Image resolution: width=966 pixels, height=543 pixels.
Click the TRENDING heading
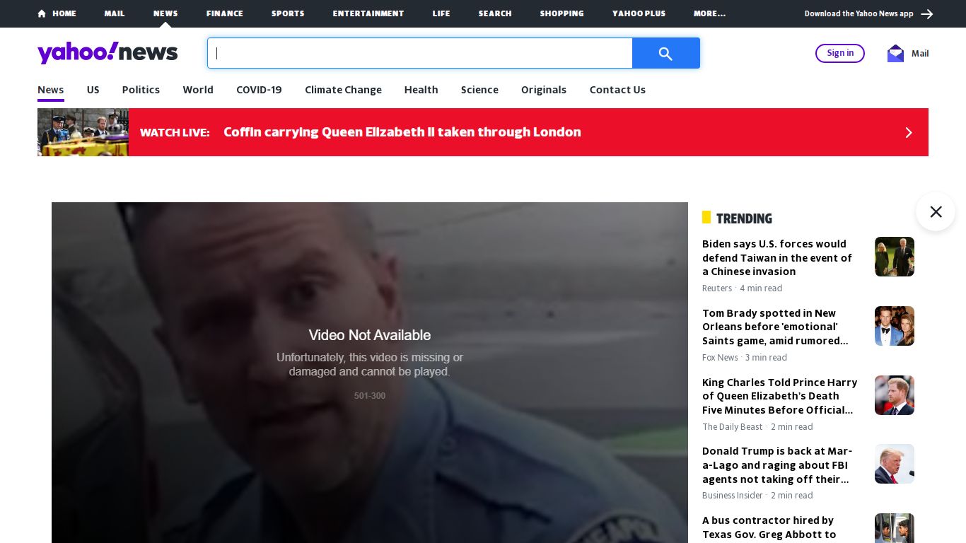click(744, 218)
